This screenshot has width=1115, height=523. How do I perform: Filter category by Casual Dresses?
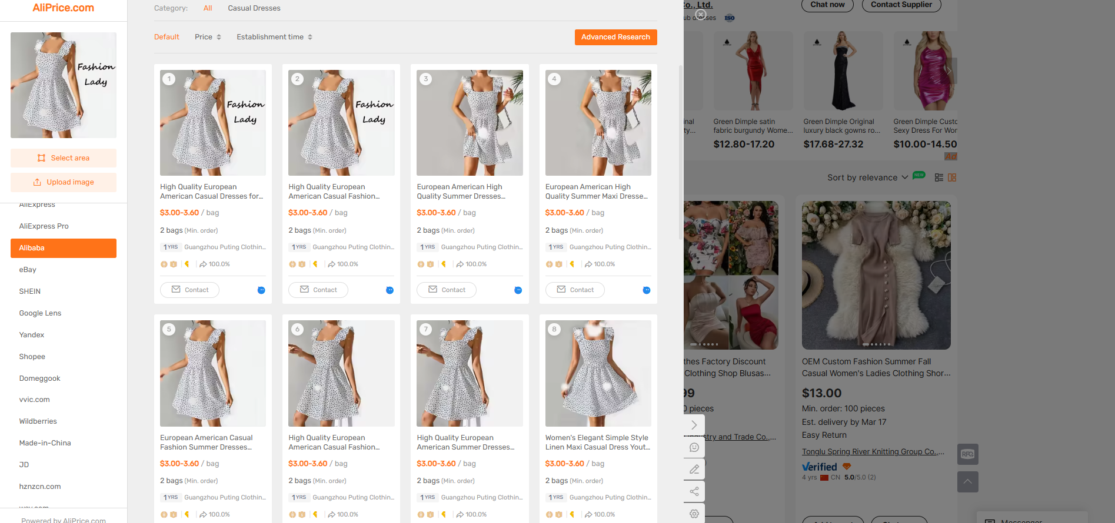click(254, 8)
